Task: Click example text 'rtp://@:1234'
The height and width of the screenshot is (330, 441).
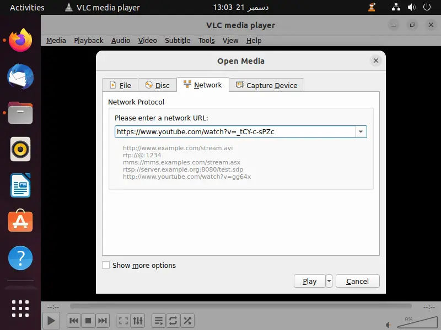Action: [142, 155]
